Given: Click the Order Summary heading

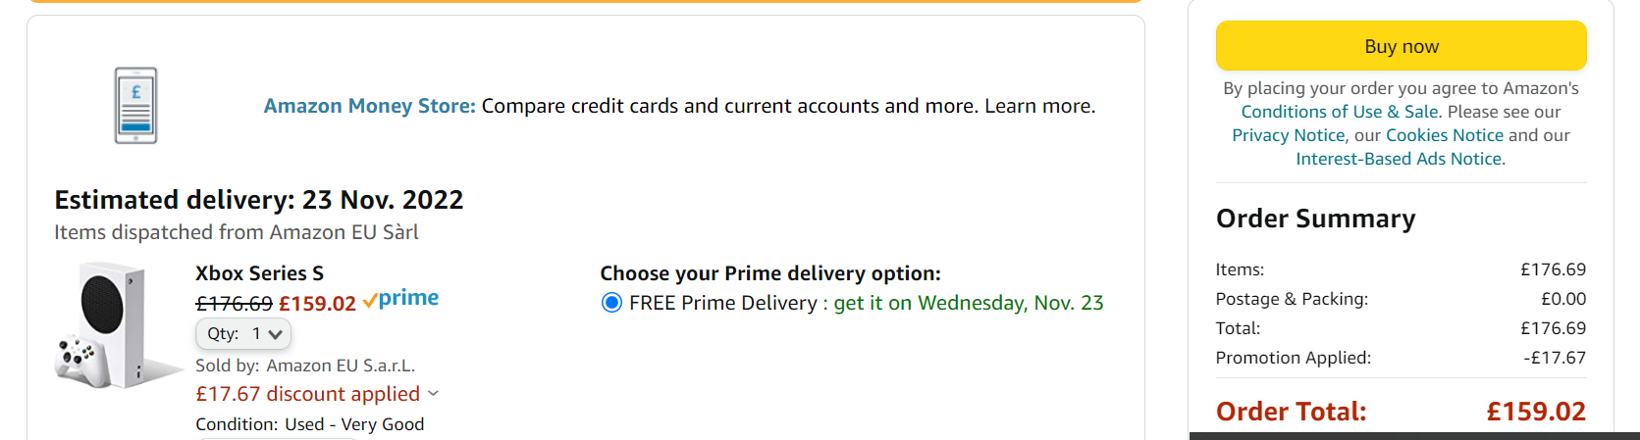Looking at the screenshot, I should [1315, 219].
